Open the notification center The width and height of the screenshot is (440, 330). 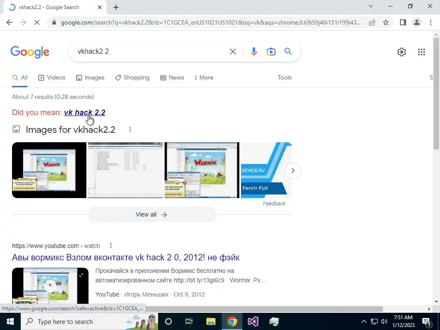427,321
